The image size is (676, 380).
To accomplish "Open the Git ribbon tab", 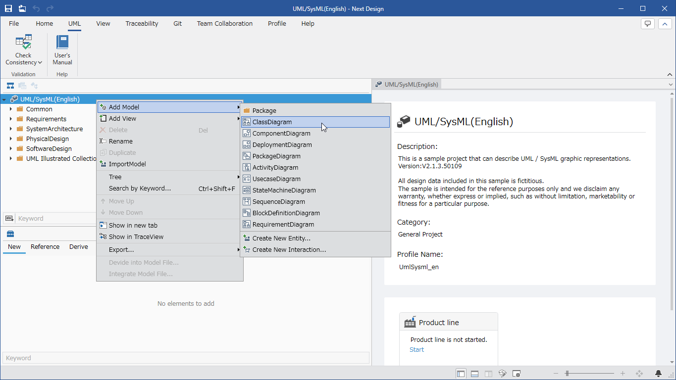I will coord(177,23).
